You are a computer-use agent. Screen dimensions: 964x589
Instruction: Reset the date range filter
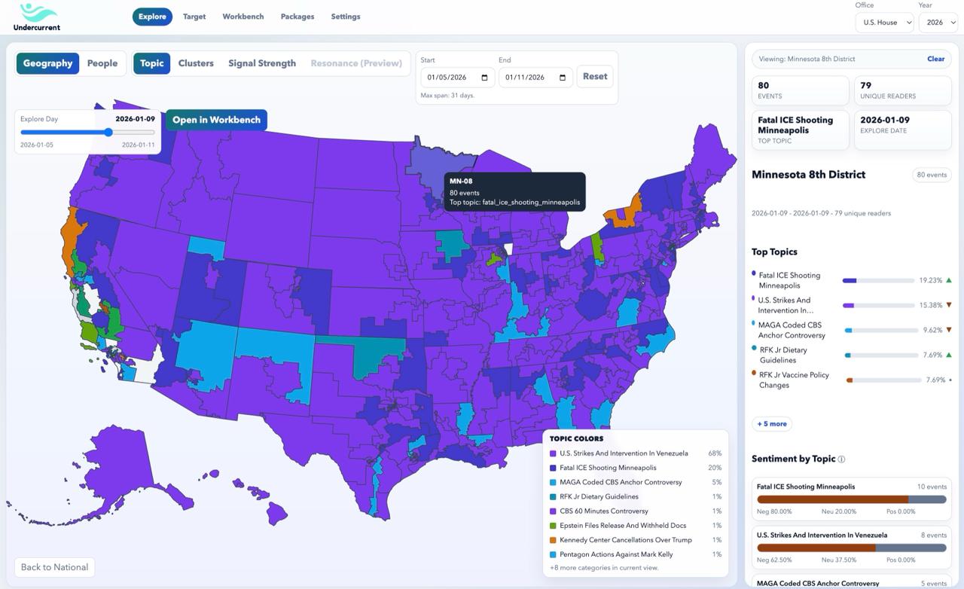click(594, 76)
